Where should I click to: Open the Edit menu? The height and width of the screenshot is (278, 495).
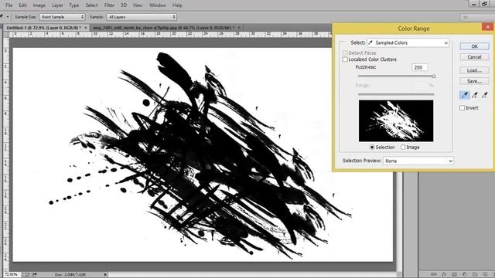[22, 5]
